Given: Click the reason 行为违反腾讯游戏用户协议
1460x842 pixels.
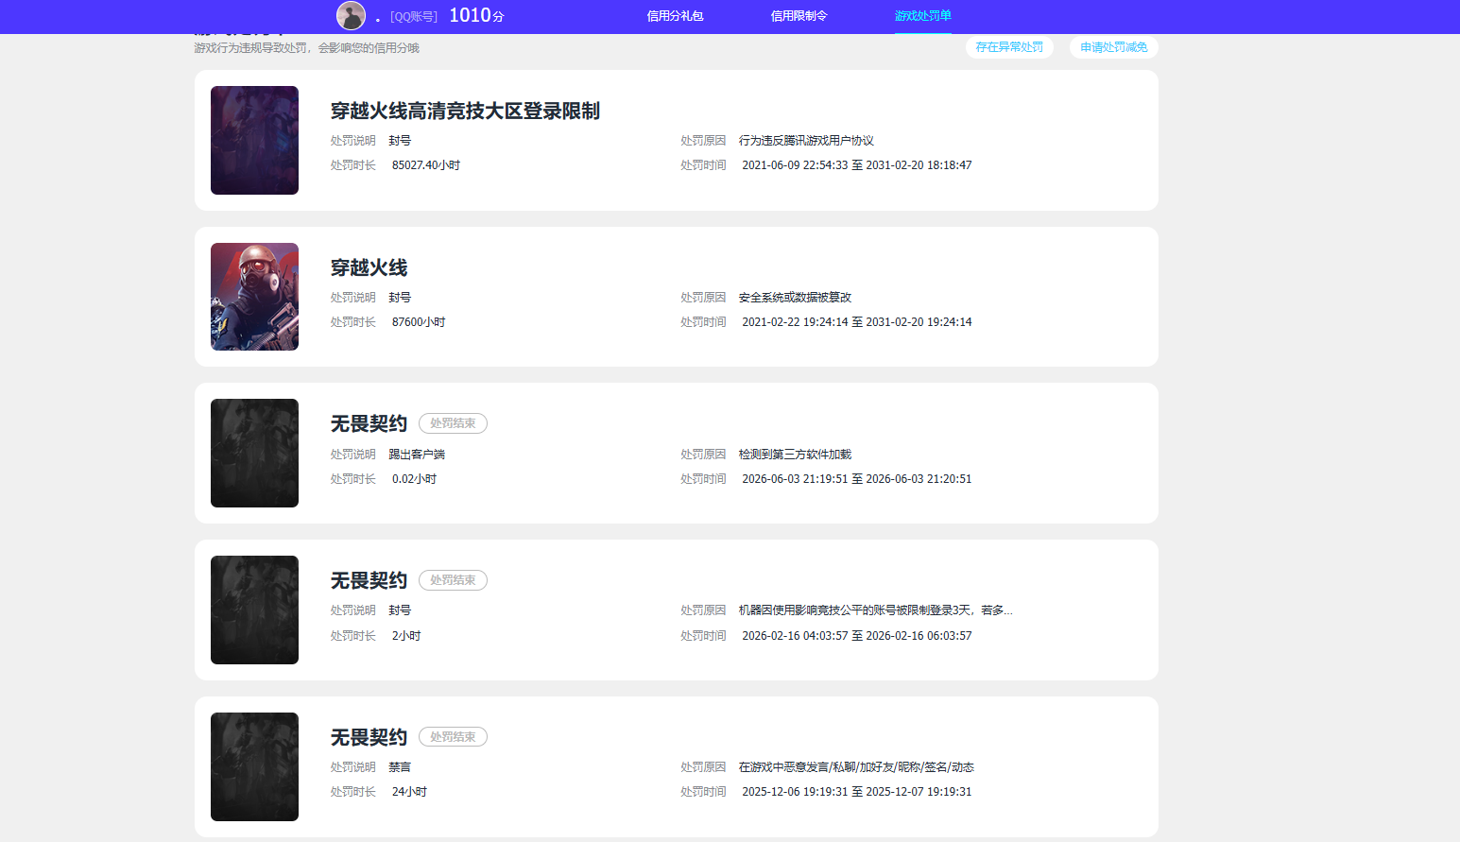Looking at the screenshot, I should point(806,141).
